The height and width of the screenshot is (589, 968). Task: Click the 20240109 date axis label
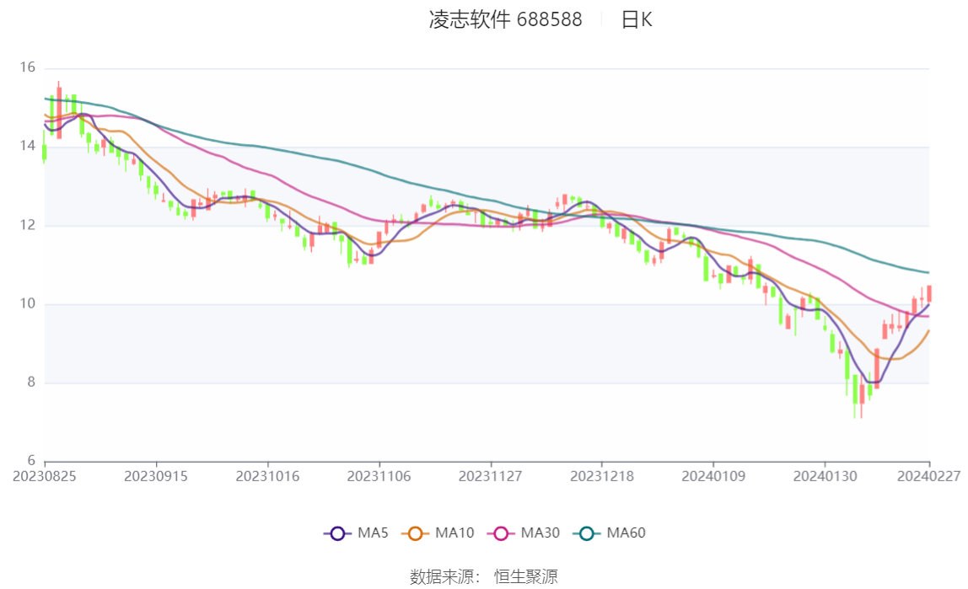[x=713, y=476]
